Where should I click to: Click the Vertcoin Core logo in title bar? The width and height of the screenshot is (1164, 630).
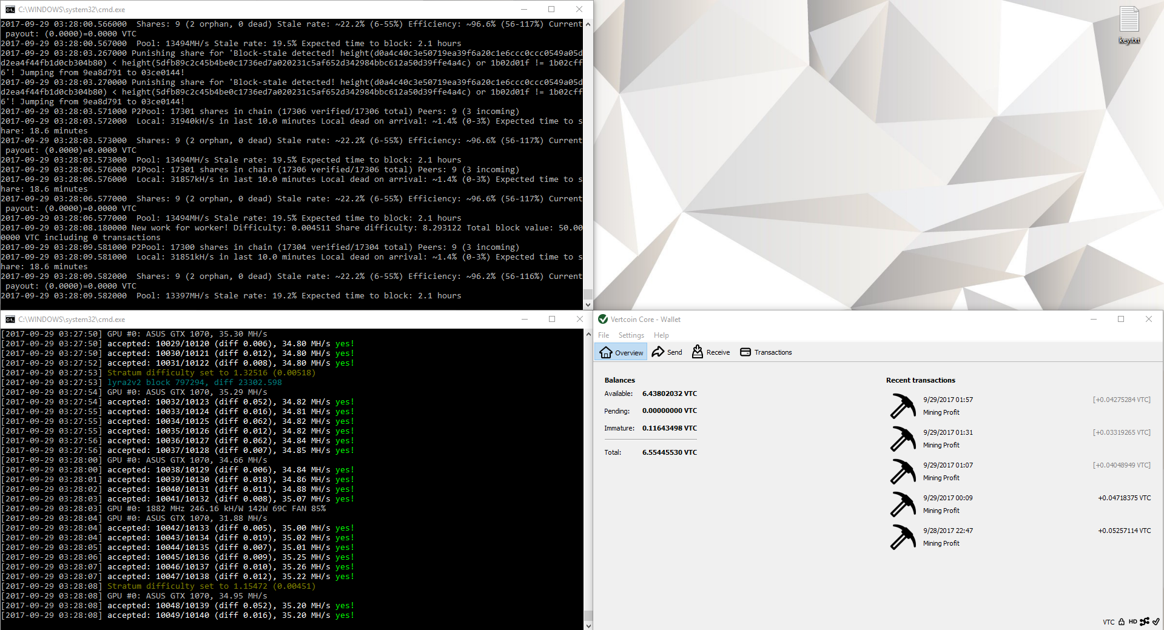click(x=602, y=319)
